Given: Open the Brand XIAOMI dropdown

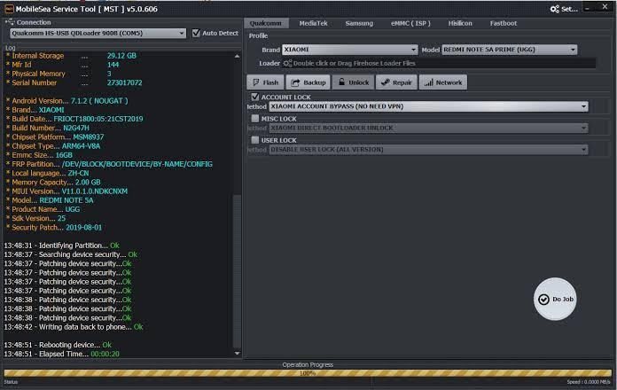Looking at the screenshot, I should tap(350, 50).
